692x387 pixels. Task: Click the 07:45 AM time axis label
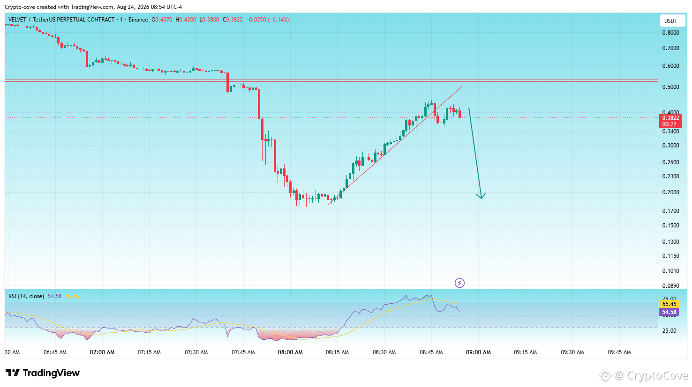(243, 352)
